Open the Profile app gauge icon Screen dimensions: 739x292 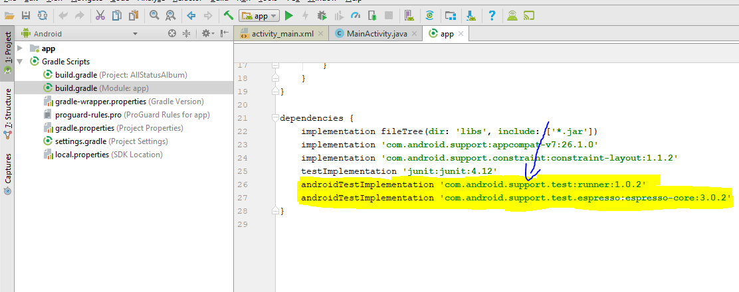click(x=356, y=15)
